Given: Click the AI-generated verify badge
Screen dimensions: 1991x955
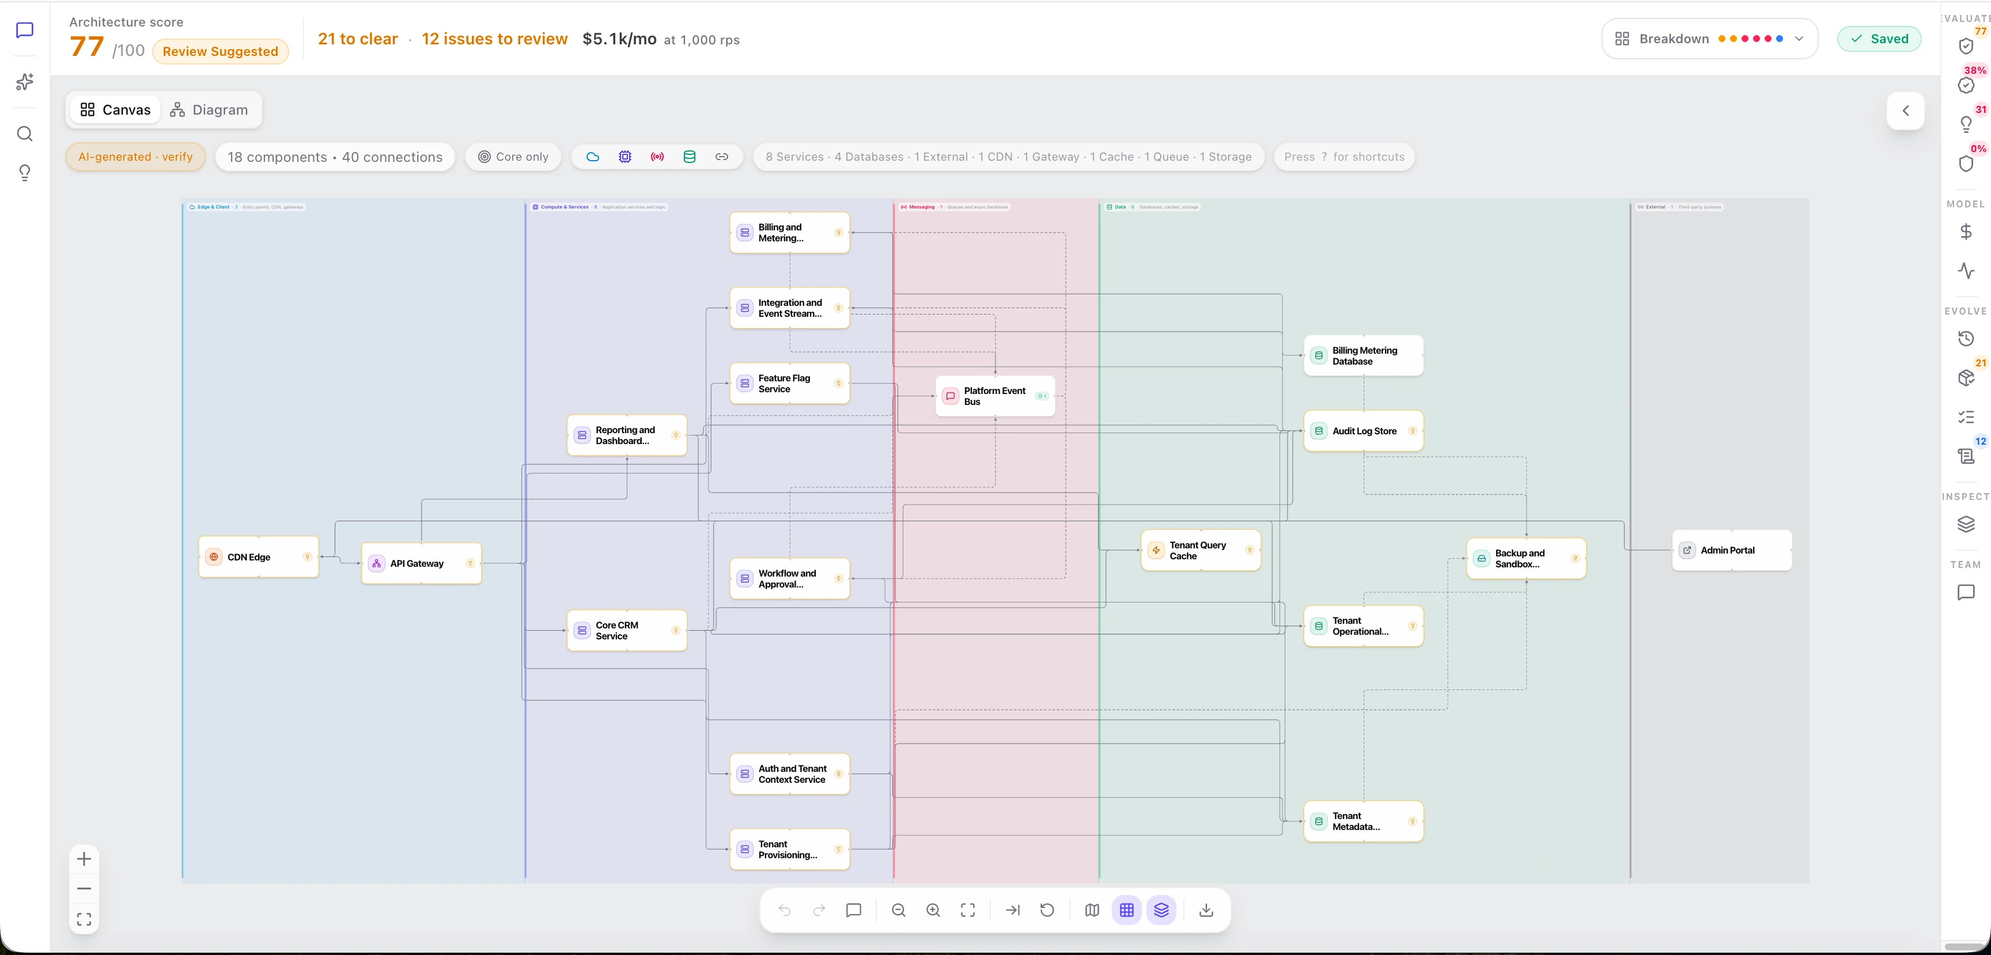Looking at the screenshot, I should pyautogui.click(x=135, y=157).
